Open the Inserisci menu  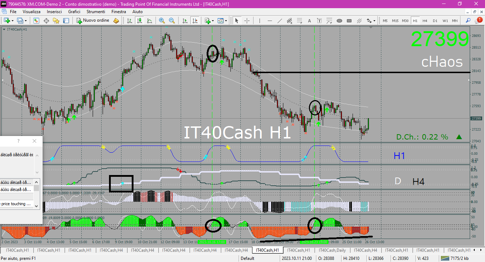54,12
